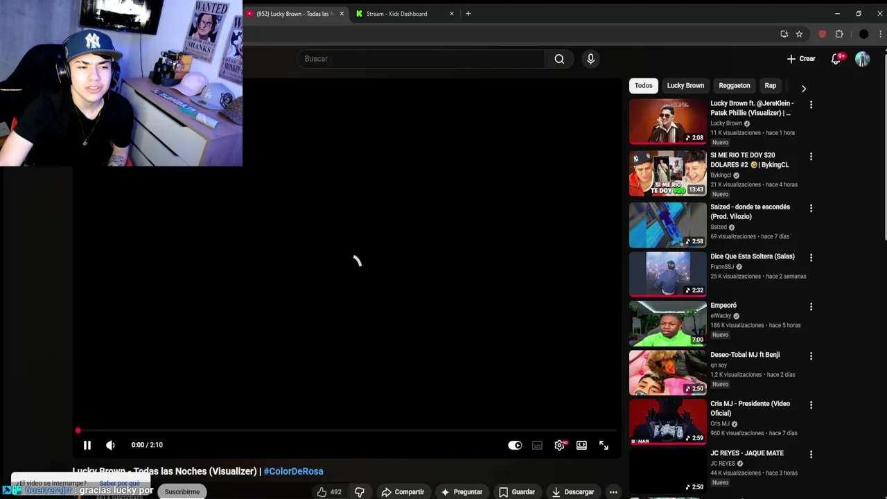887x499 pixels.
Task: Like the video thumbs-up icon
Action: click(x=322, y=492)
